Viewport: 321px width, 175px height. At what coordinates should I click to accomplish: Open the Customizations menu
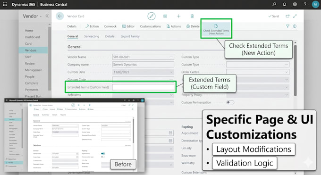(x=150, y=26)
